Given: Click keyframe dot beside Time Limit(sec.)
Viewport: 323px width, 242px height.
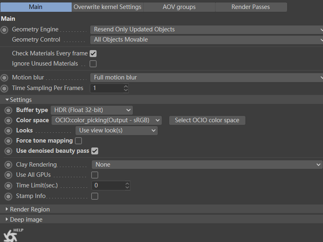Looking at the screenshot, I should point(8,186).
